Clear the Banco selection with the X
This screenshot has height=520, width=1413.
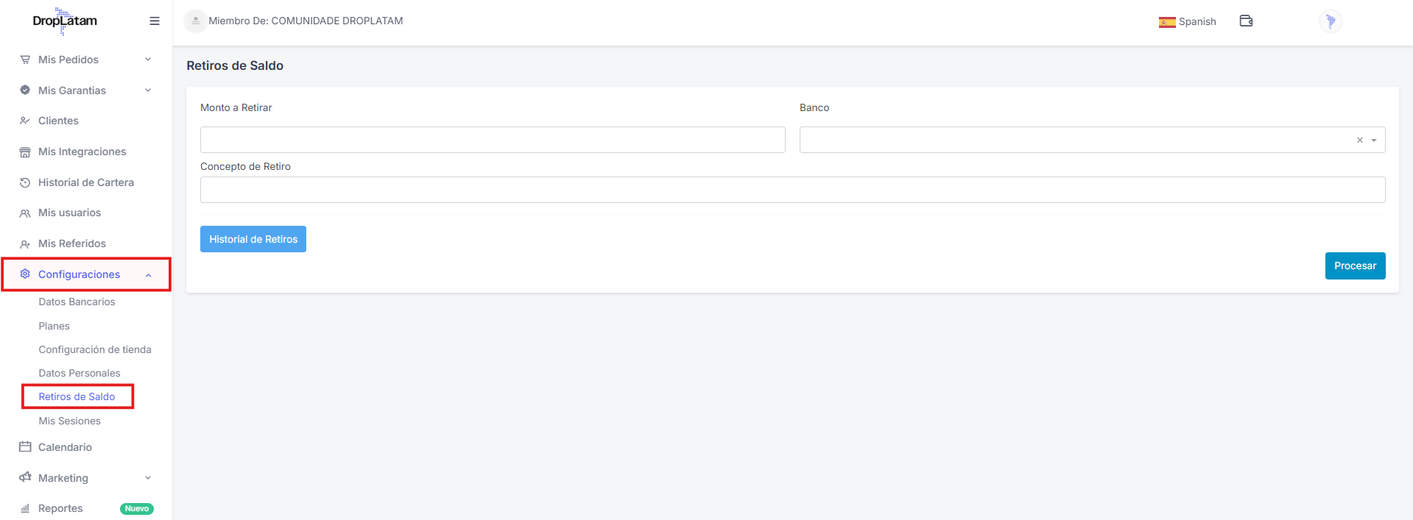1359,140
